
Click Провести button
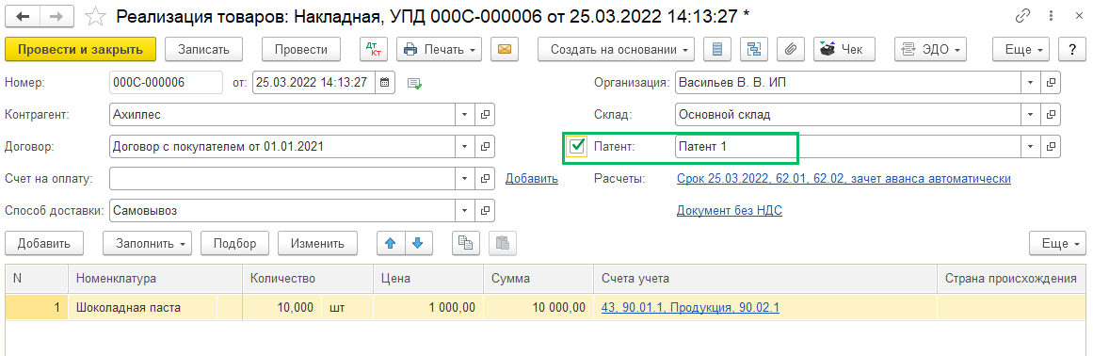pyautogui.click(x=301, y=50)
